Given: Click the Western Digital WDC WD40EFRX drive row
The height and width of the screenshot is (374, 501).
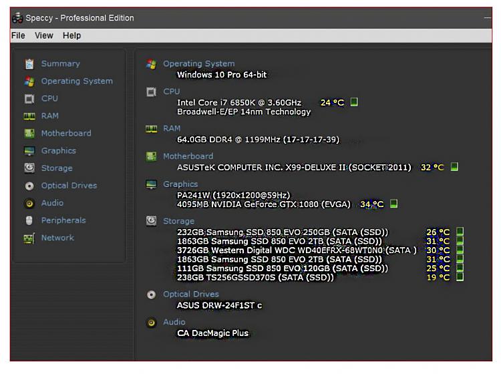Looking at the screenshot, I should (x=297, y=250).
